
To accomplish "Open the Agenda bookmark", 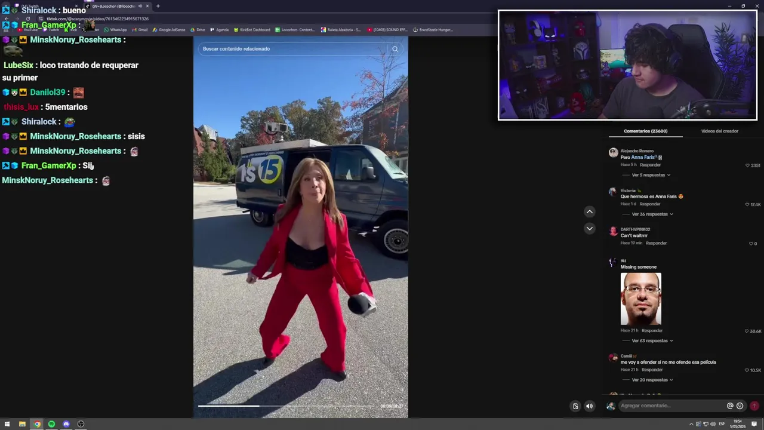I will (219, 30).
